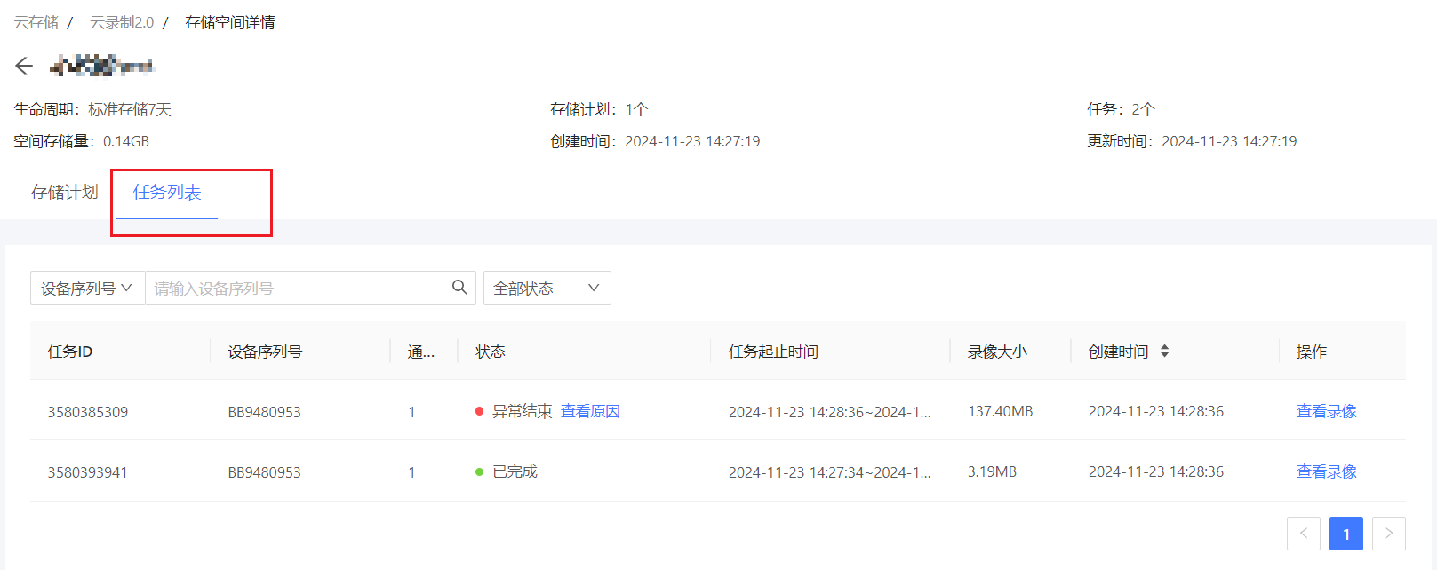Switch to 存储计划 tab
This screenshot has width=1437, height=570.
click(x=64, y=193)
